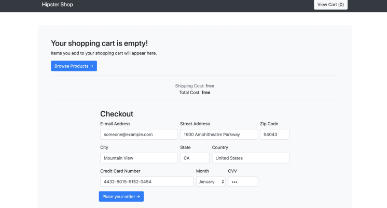Click the CVV label above the field
This screenshot has height=208, width=387.
(x=232, y=171)
